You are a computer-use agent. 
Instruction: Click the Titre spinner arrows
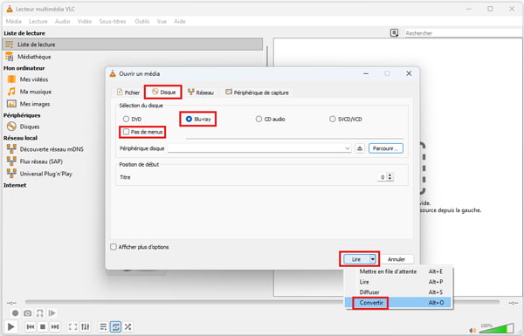coord(390,177)
